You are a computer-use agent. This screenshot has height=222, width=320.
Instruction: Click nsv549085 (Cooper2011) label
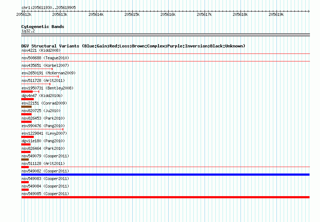click(45, 194)
